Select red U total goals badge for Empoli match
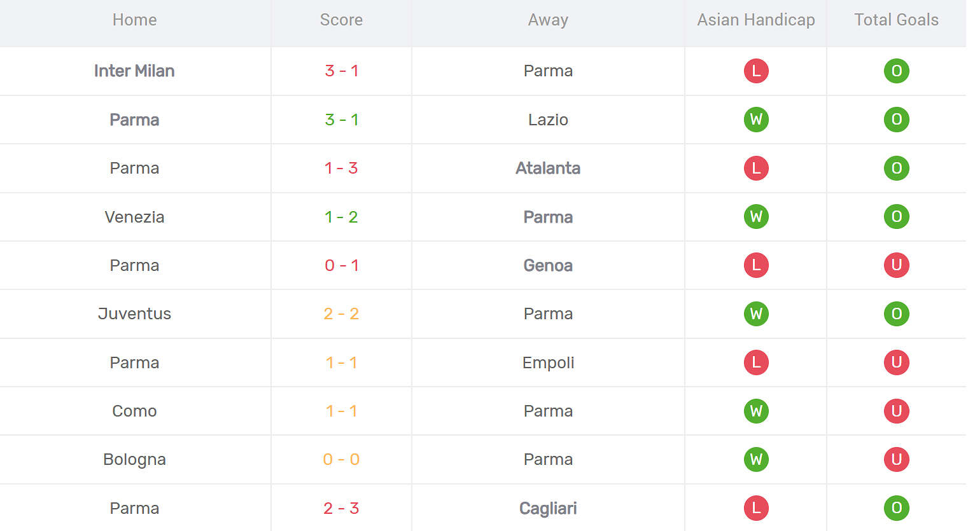This screenshot has height=531, width=968. (x=896, y=362)
